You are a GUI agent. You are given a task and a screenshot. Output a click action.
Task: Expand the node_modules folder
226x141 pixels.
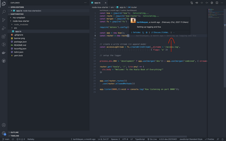[21, 25]
